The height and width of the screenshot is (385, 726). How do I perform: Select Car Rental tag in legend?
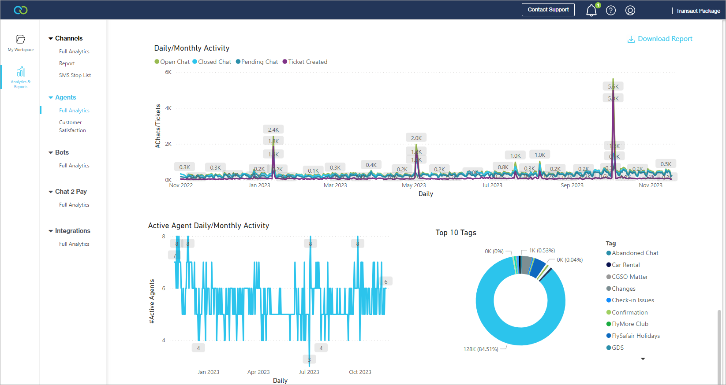623,265
